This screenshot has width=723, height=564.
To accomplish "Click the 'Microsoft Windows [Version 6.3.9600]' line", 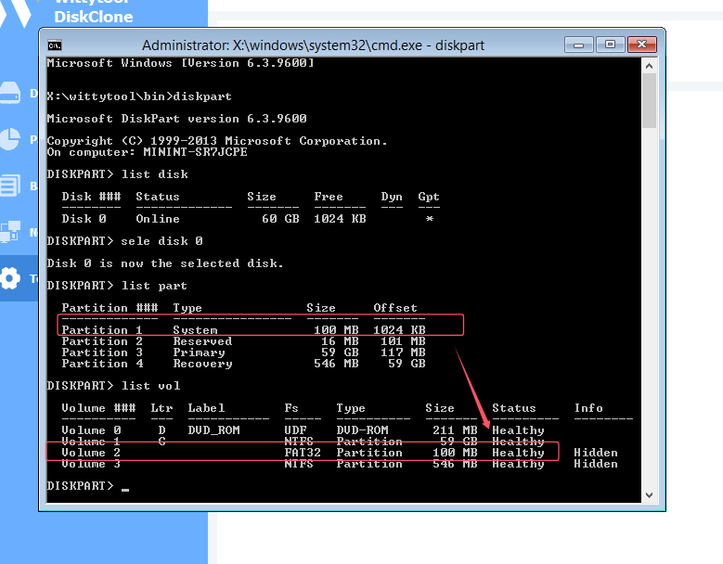I will [180, 63].
